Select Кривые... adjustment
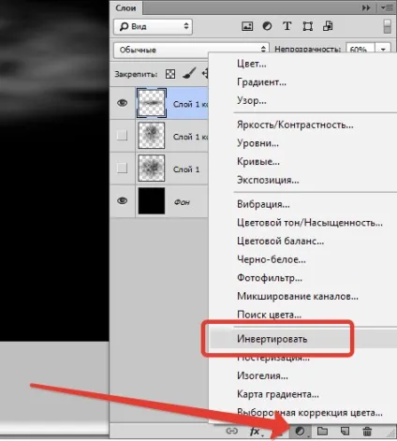This screenshot has height=441, width=397. (258, 162)
